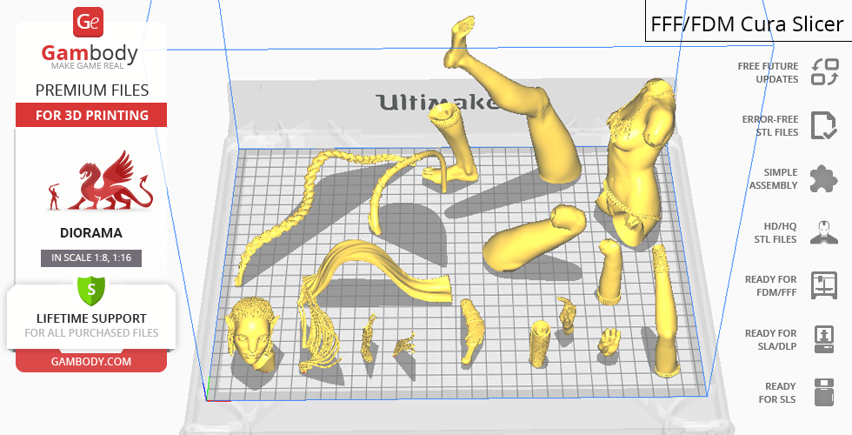This screenshot has width=852, height=435.
Task: Click the Ultimaker text on the back plate
Action: (x=435, y=102)
